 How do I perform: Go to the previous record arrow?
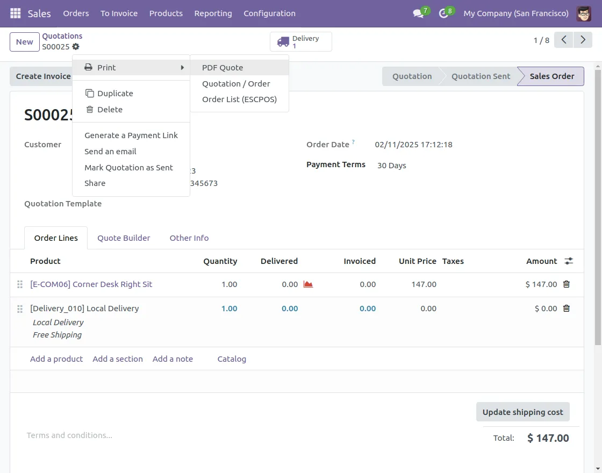tap(563, 40)
